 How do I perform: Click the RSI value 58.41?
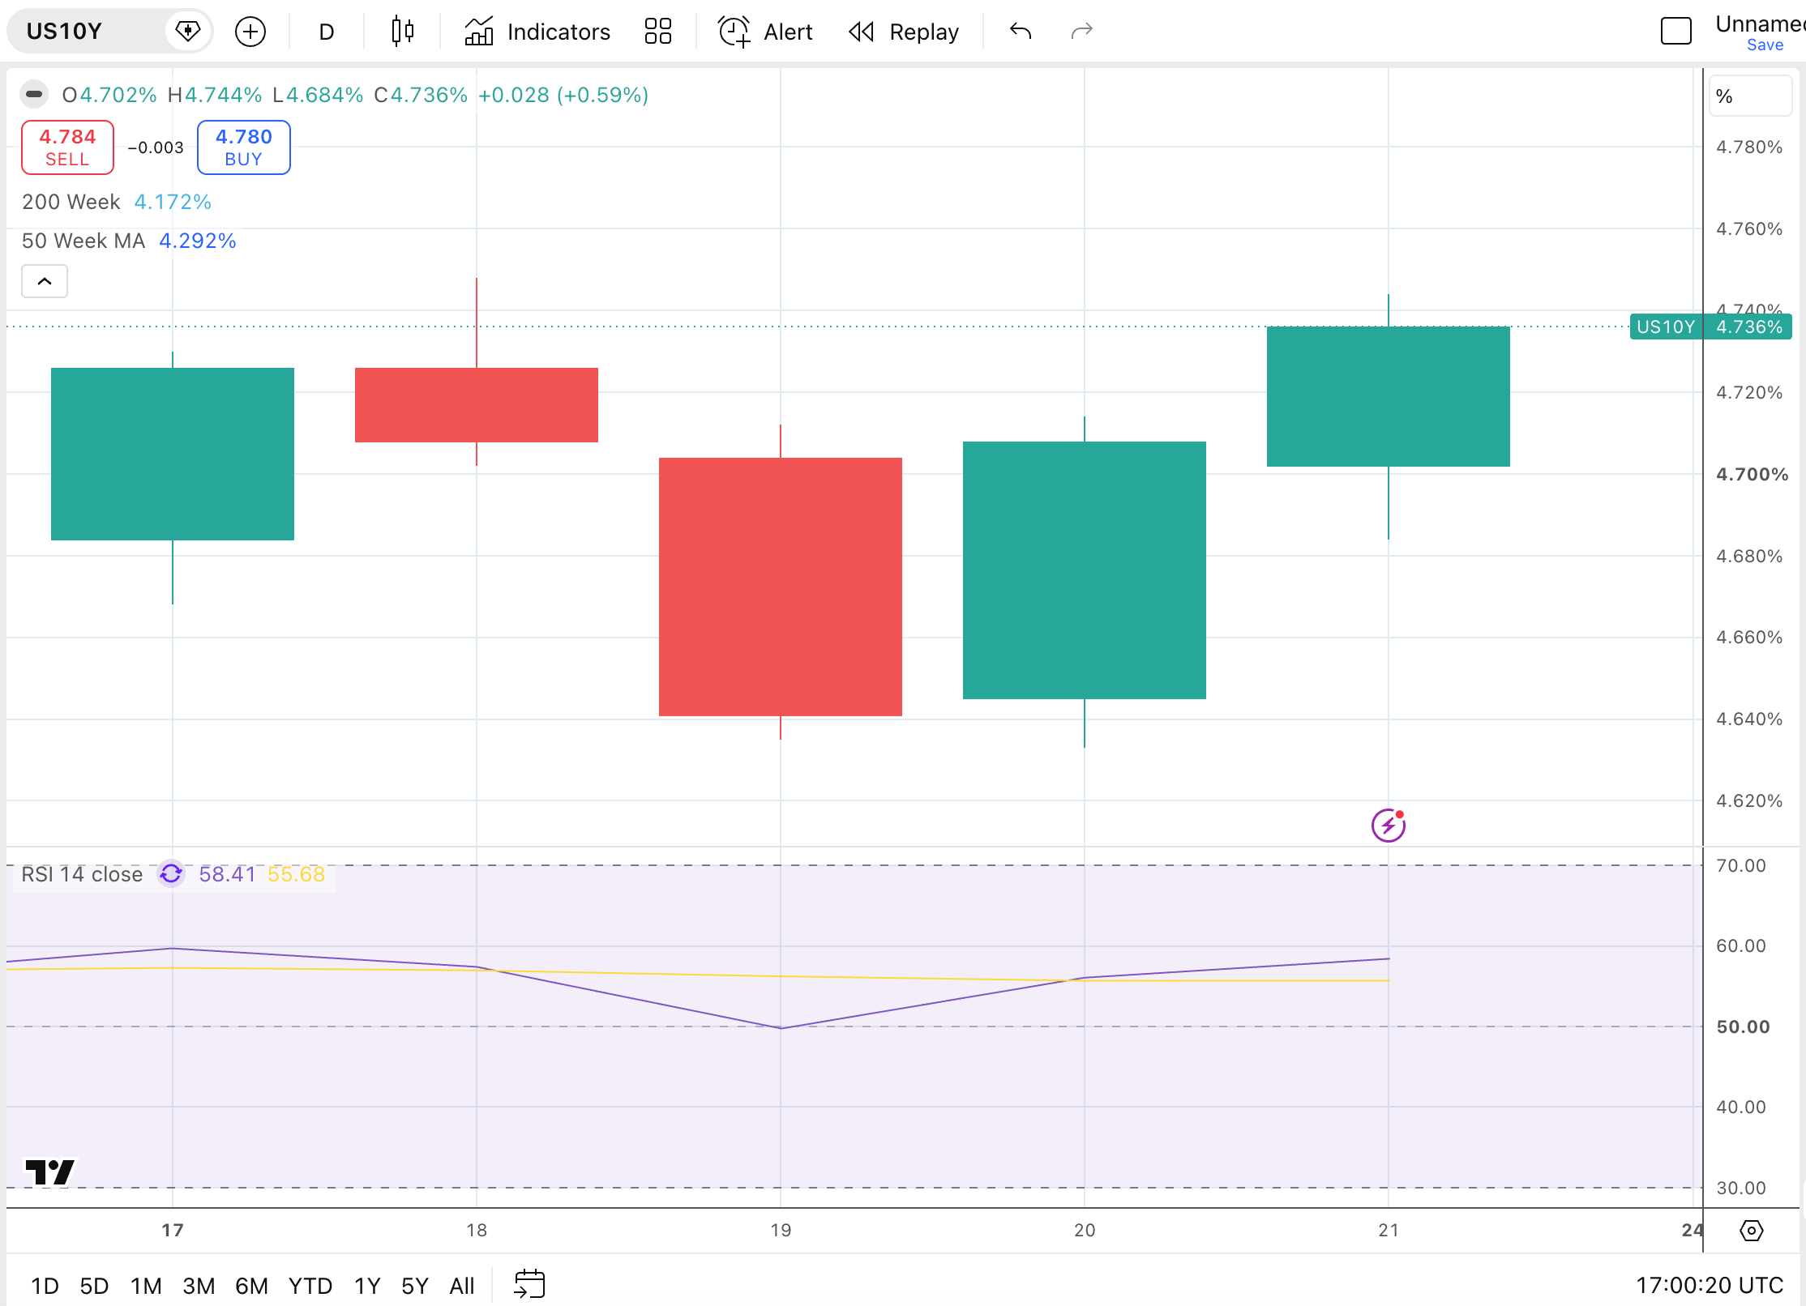(227, 874)
